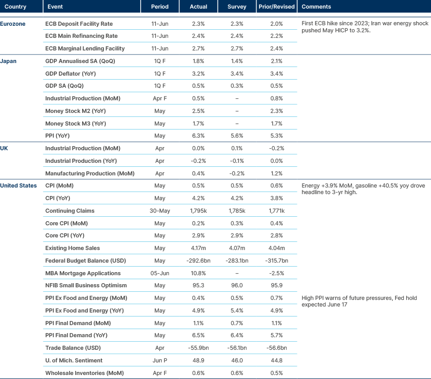Viewport: 431px width, 379px height.
Task: Click PPI Final Demand (MoM) event
Action: (x=78, y=323)
